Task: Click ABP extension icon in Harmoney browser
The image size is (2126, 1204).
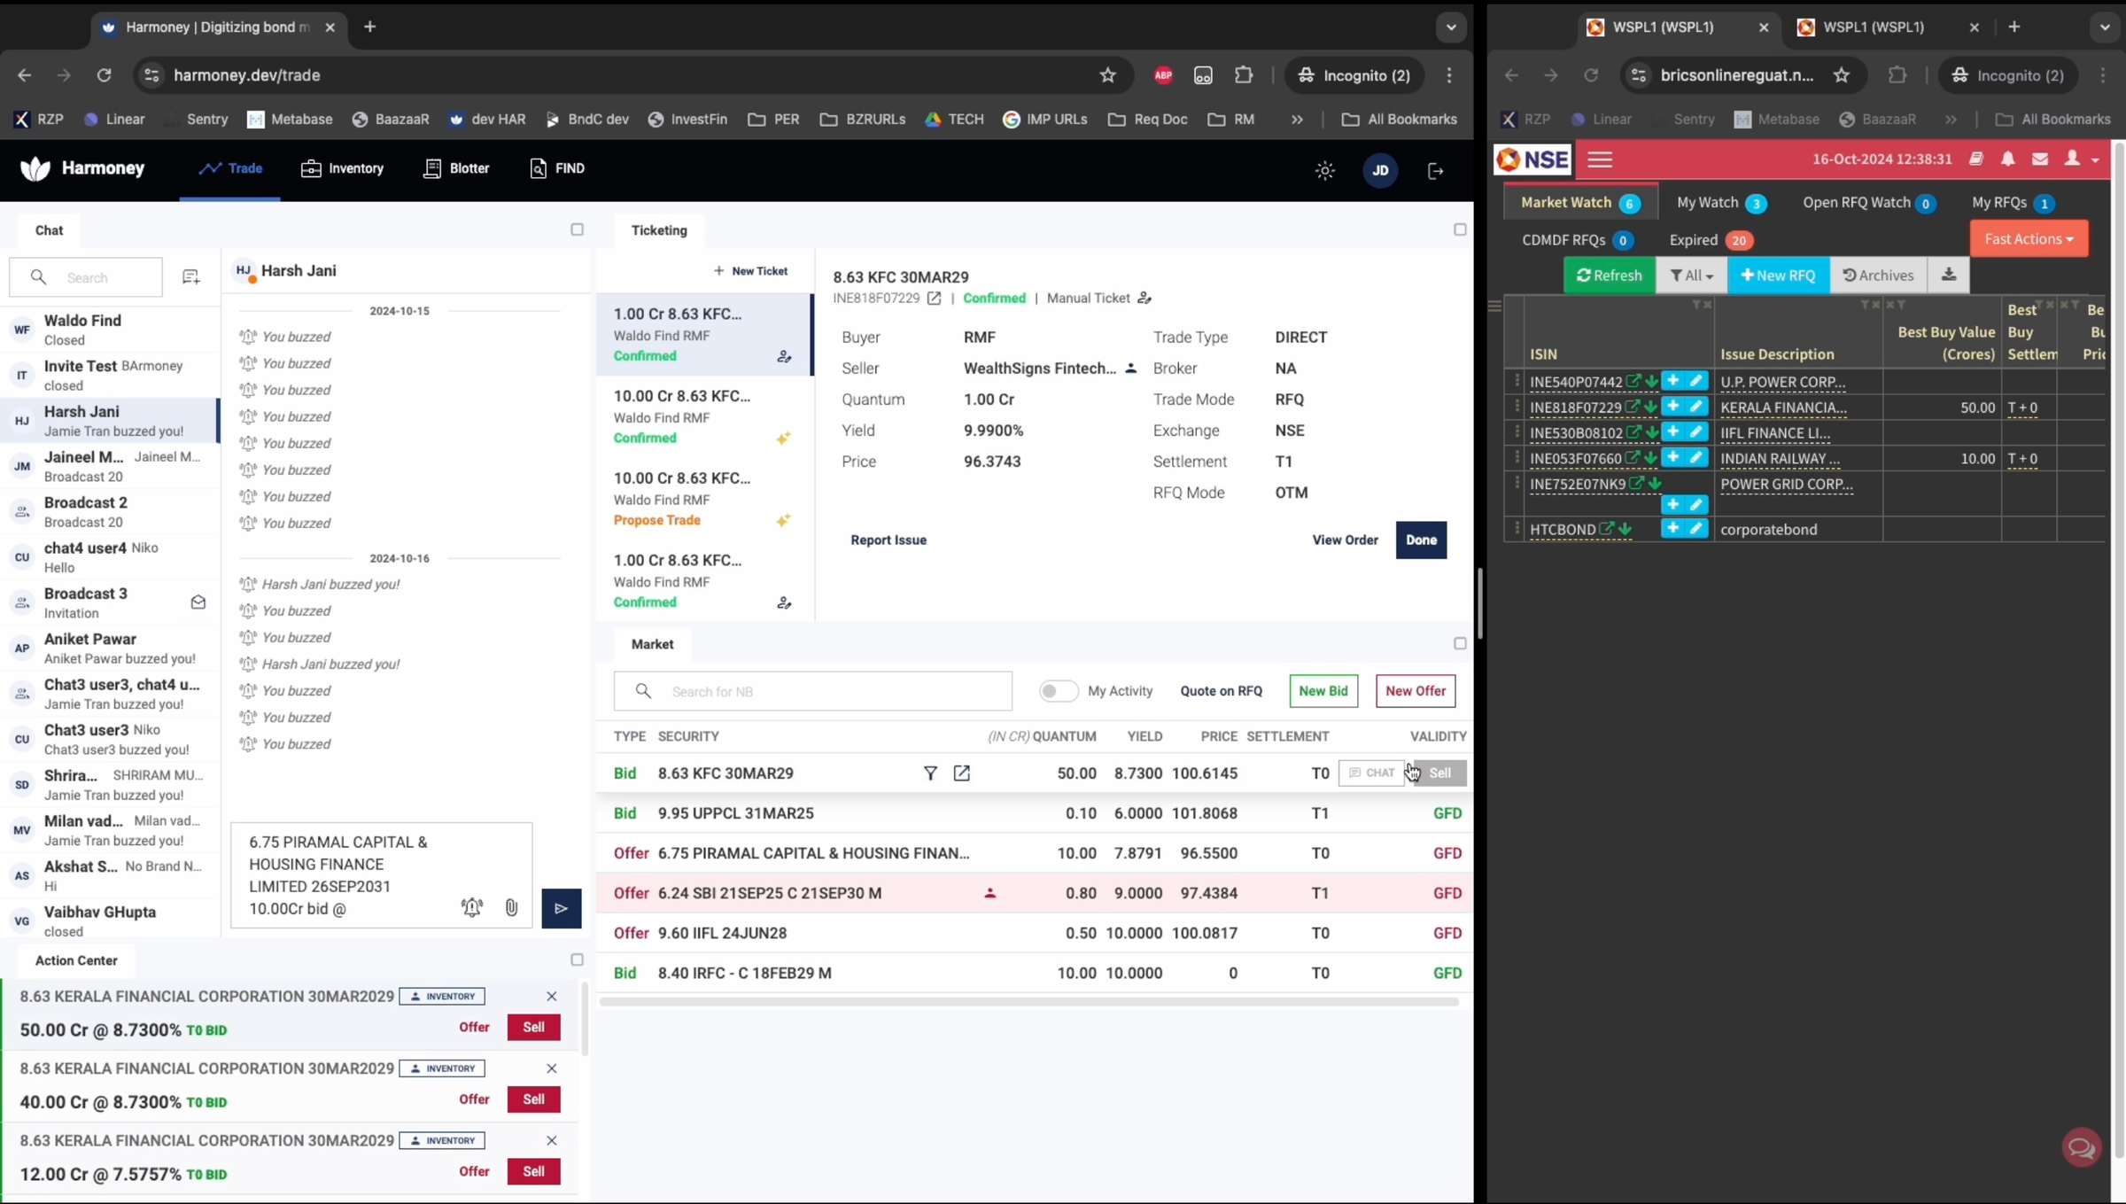Action: click(x=1163, y=75)
